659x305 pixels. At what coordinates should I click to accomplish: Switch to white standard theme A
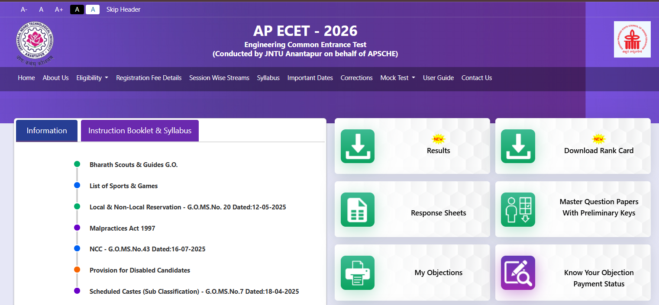click(x=93, y=10)
